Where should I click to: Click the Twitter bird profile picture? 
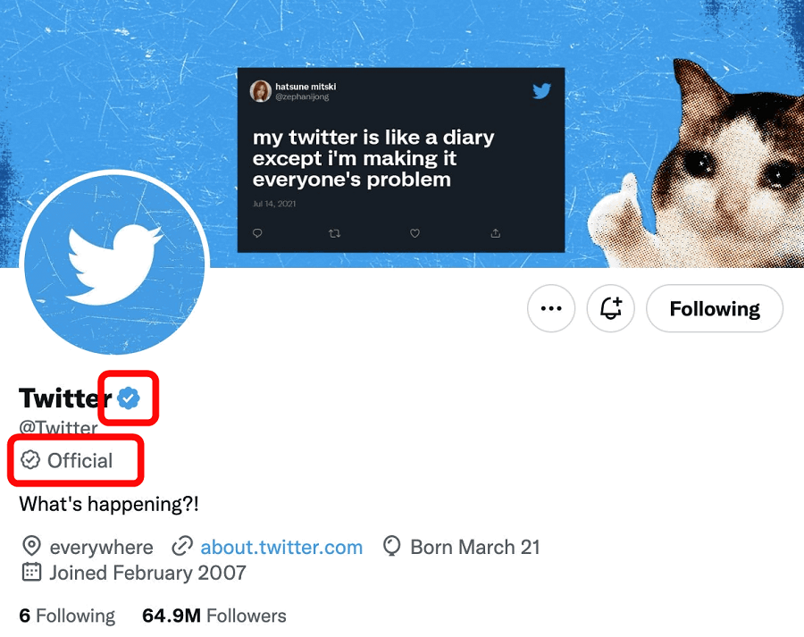click(114, 264)
